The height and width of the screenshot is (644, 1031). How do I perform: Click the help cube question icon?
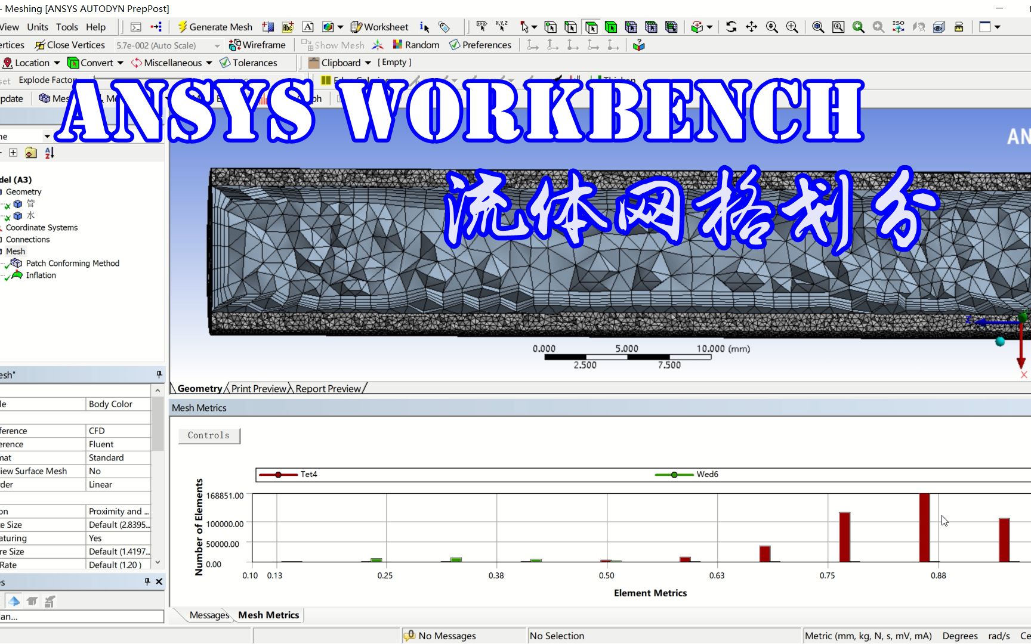(639, 45)
